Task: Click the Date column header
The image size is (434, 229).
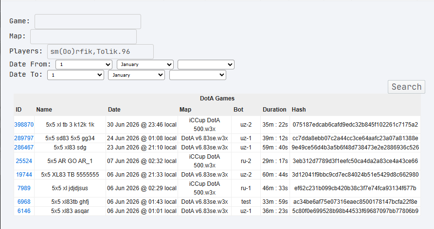Action: pyautogui.click(x=114, y=110)
